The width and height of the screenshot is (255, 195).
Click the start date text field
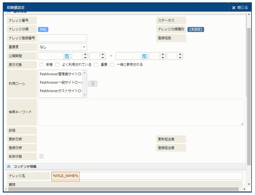pos(51,56)
